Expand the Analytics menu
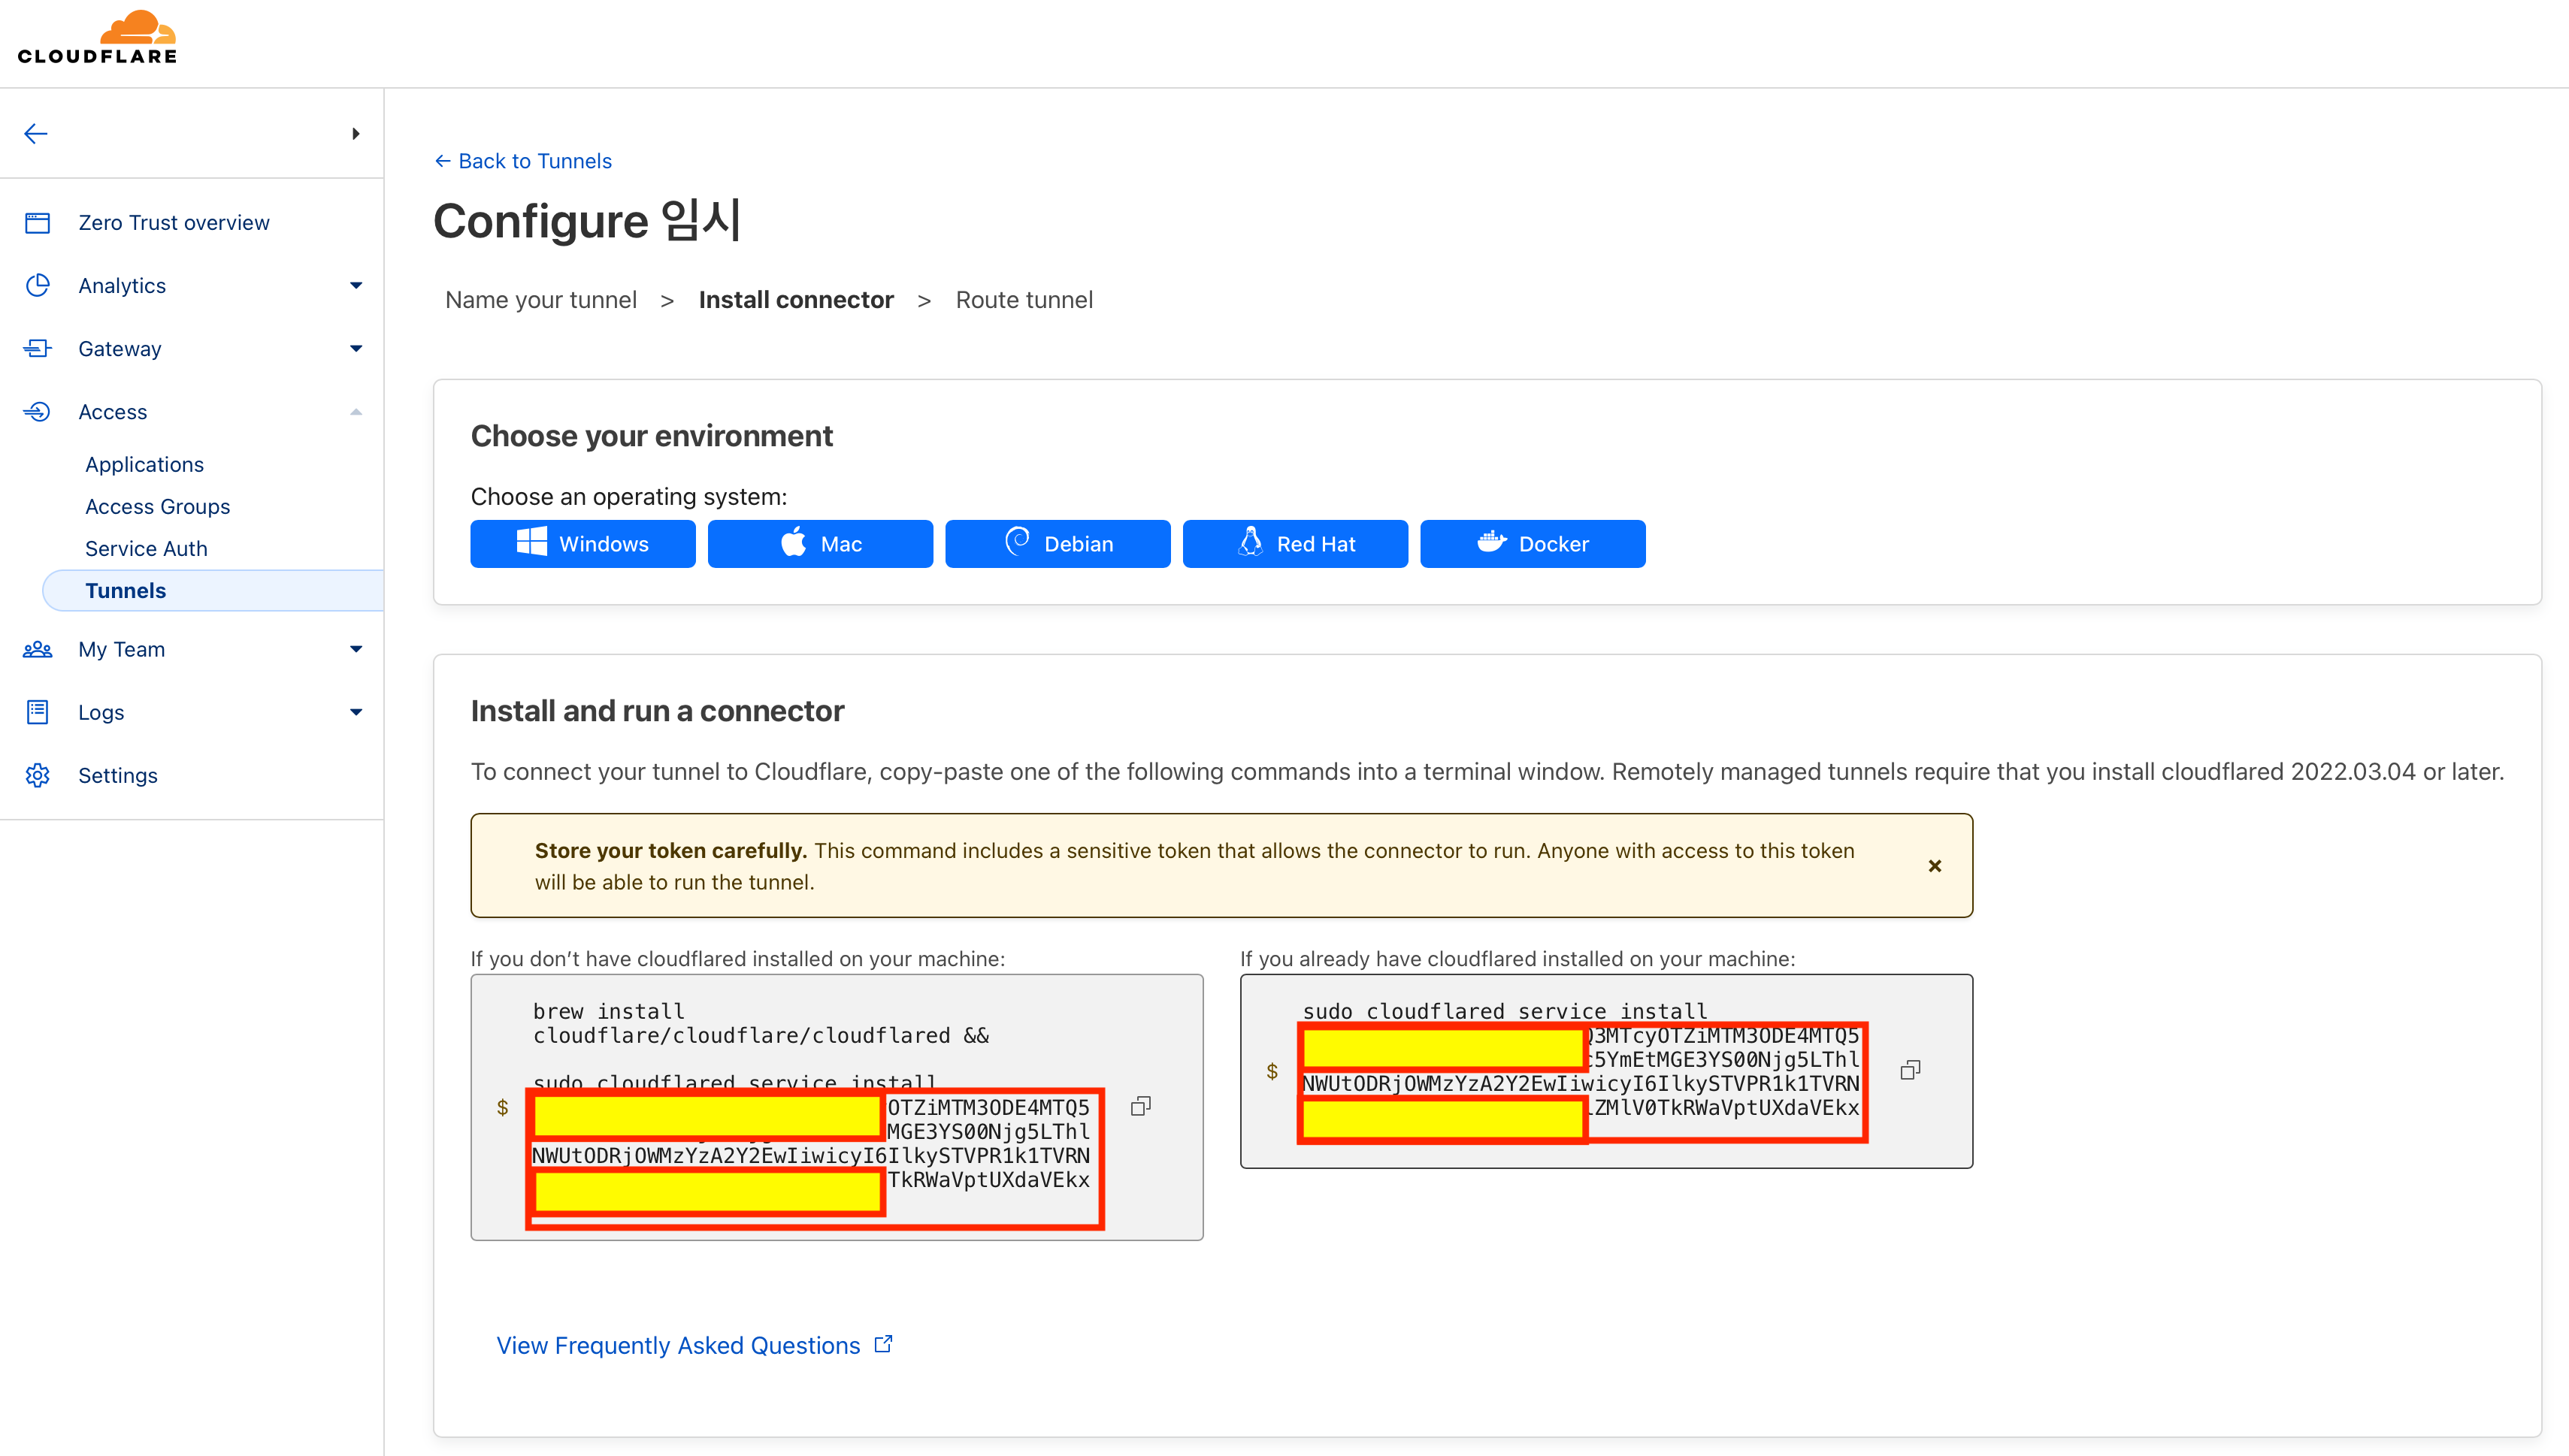The image size is (2569, 1456). click(356, 286)
